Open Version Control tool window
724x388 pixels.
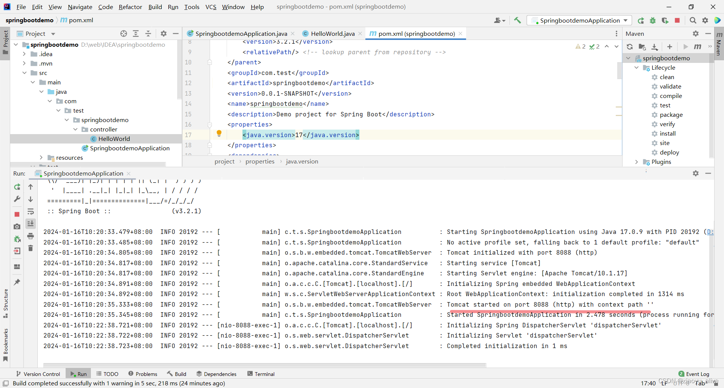click(38, 374)
